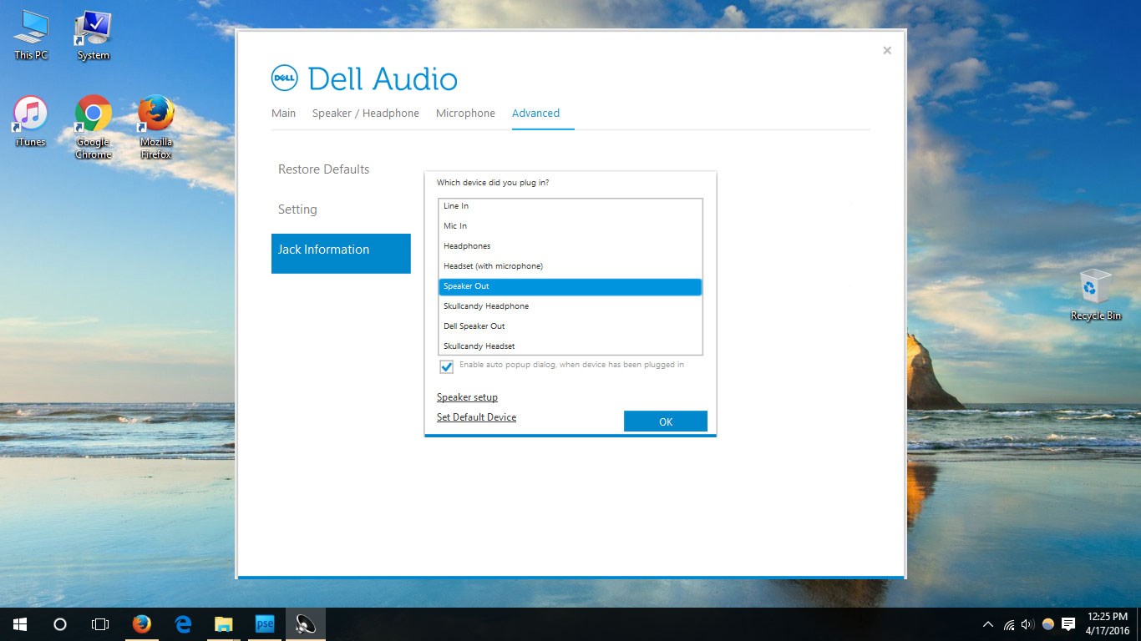Launch Firefox from the taskbar
The image size is (1141, 641).
point(142,623)
